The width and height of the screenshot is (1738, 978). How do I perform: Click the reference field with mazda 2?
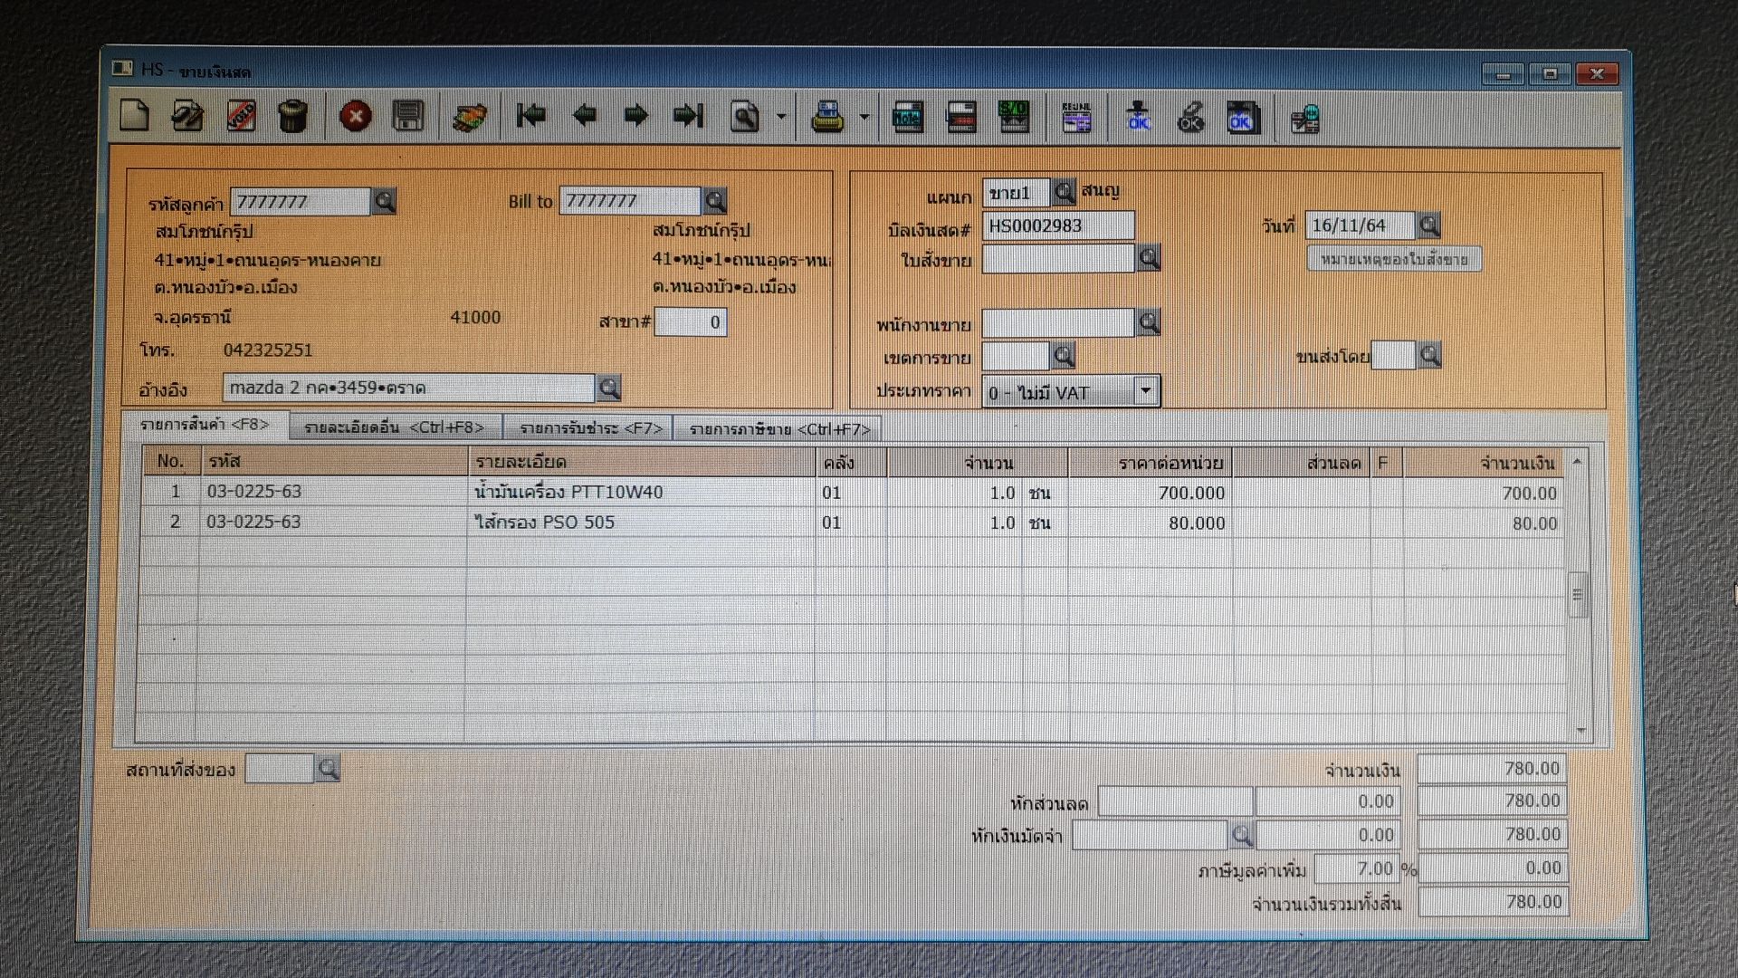coord(408,388)
